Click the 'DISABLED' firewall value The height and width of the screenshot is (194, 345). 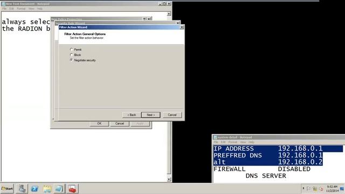pos(294,169)
